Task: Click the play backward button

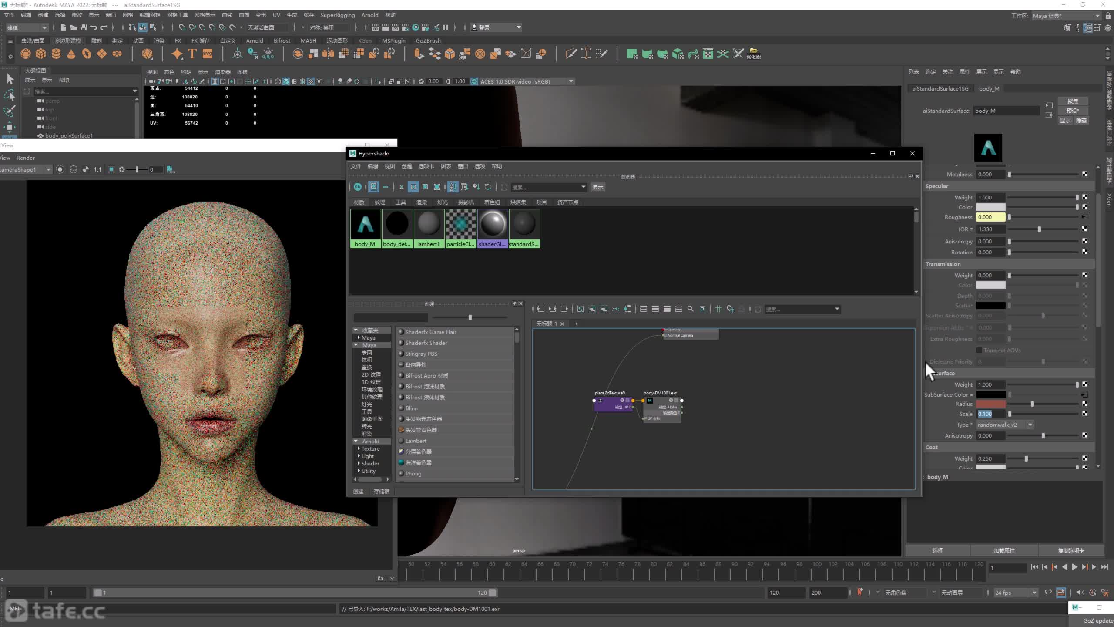Action: pyautogui.click(x=1064, y=567)
